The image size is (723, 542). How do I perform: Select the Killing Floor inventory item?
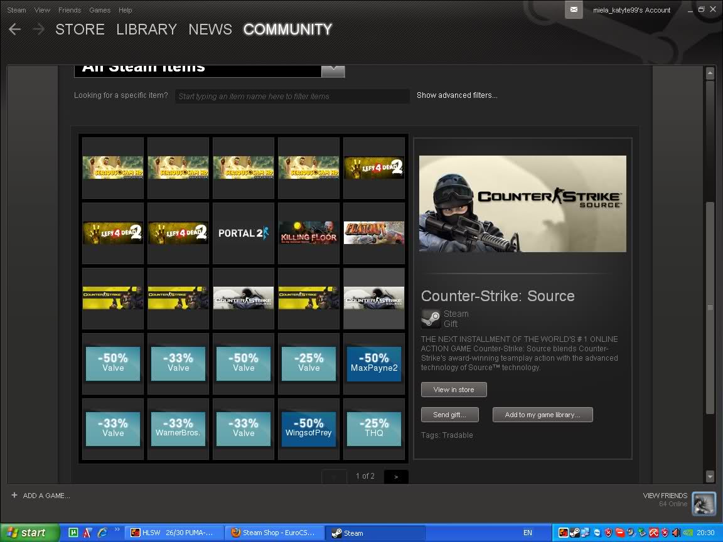[309, 233]
